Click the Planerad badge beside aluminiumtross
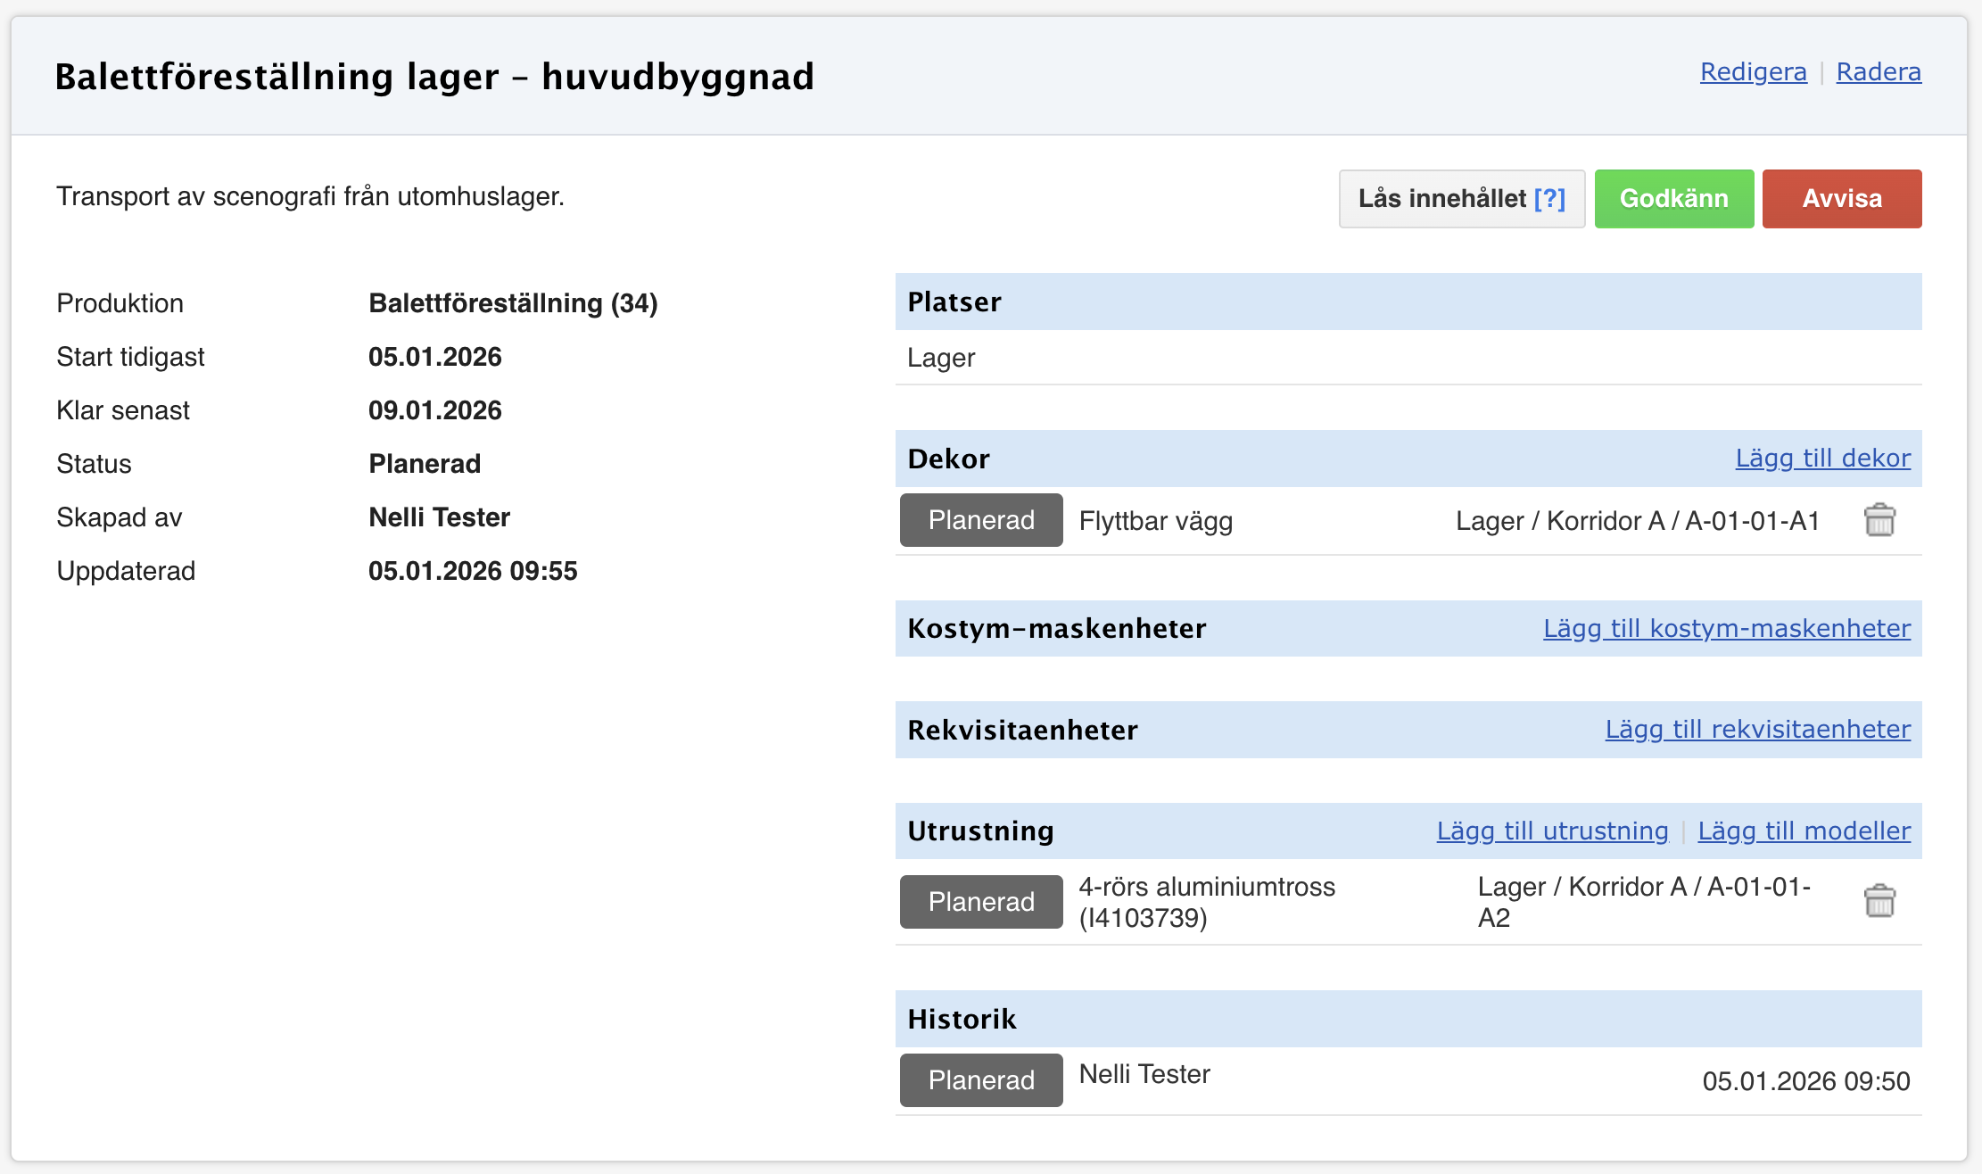The image size is (1982, 1174). (x=981, y=901)
